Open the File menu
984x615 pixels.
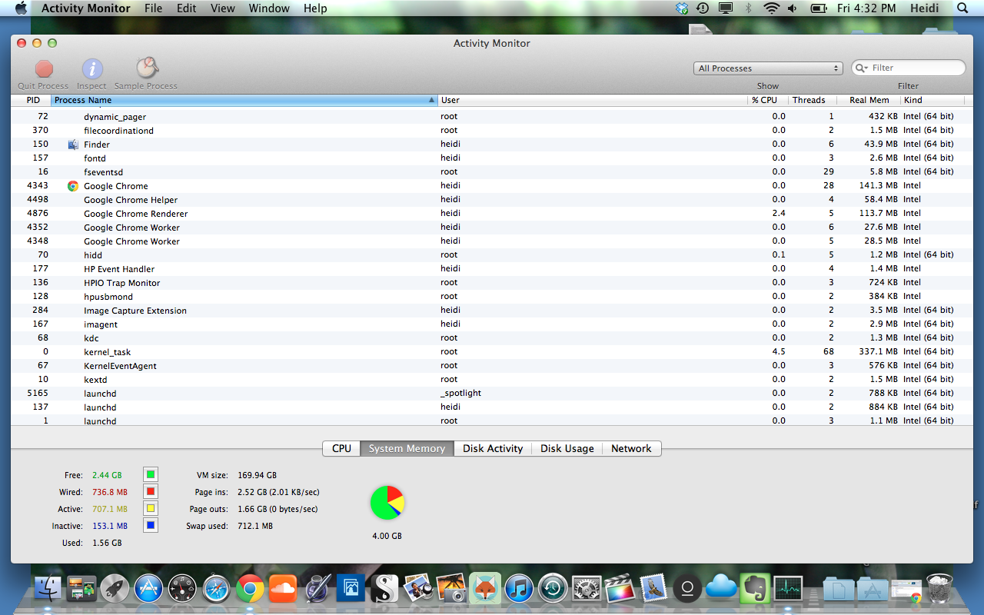click(154, 8)
